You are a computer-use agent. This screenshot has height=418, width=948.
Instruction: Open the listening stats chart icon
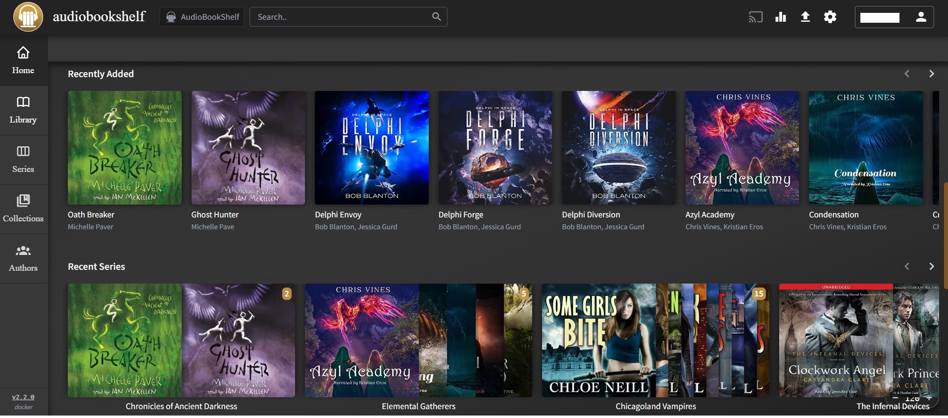(781, 17)
